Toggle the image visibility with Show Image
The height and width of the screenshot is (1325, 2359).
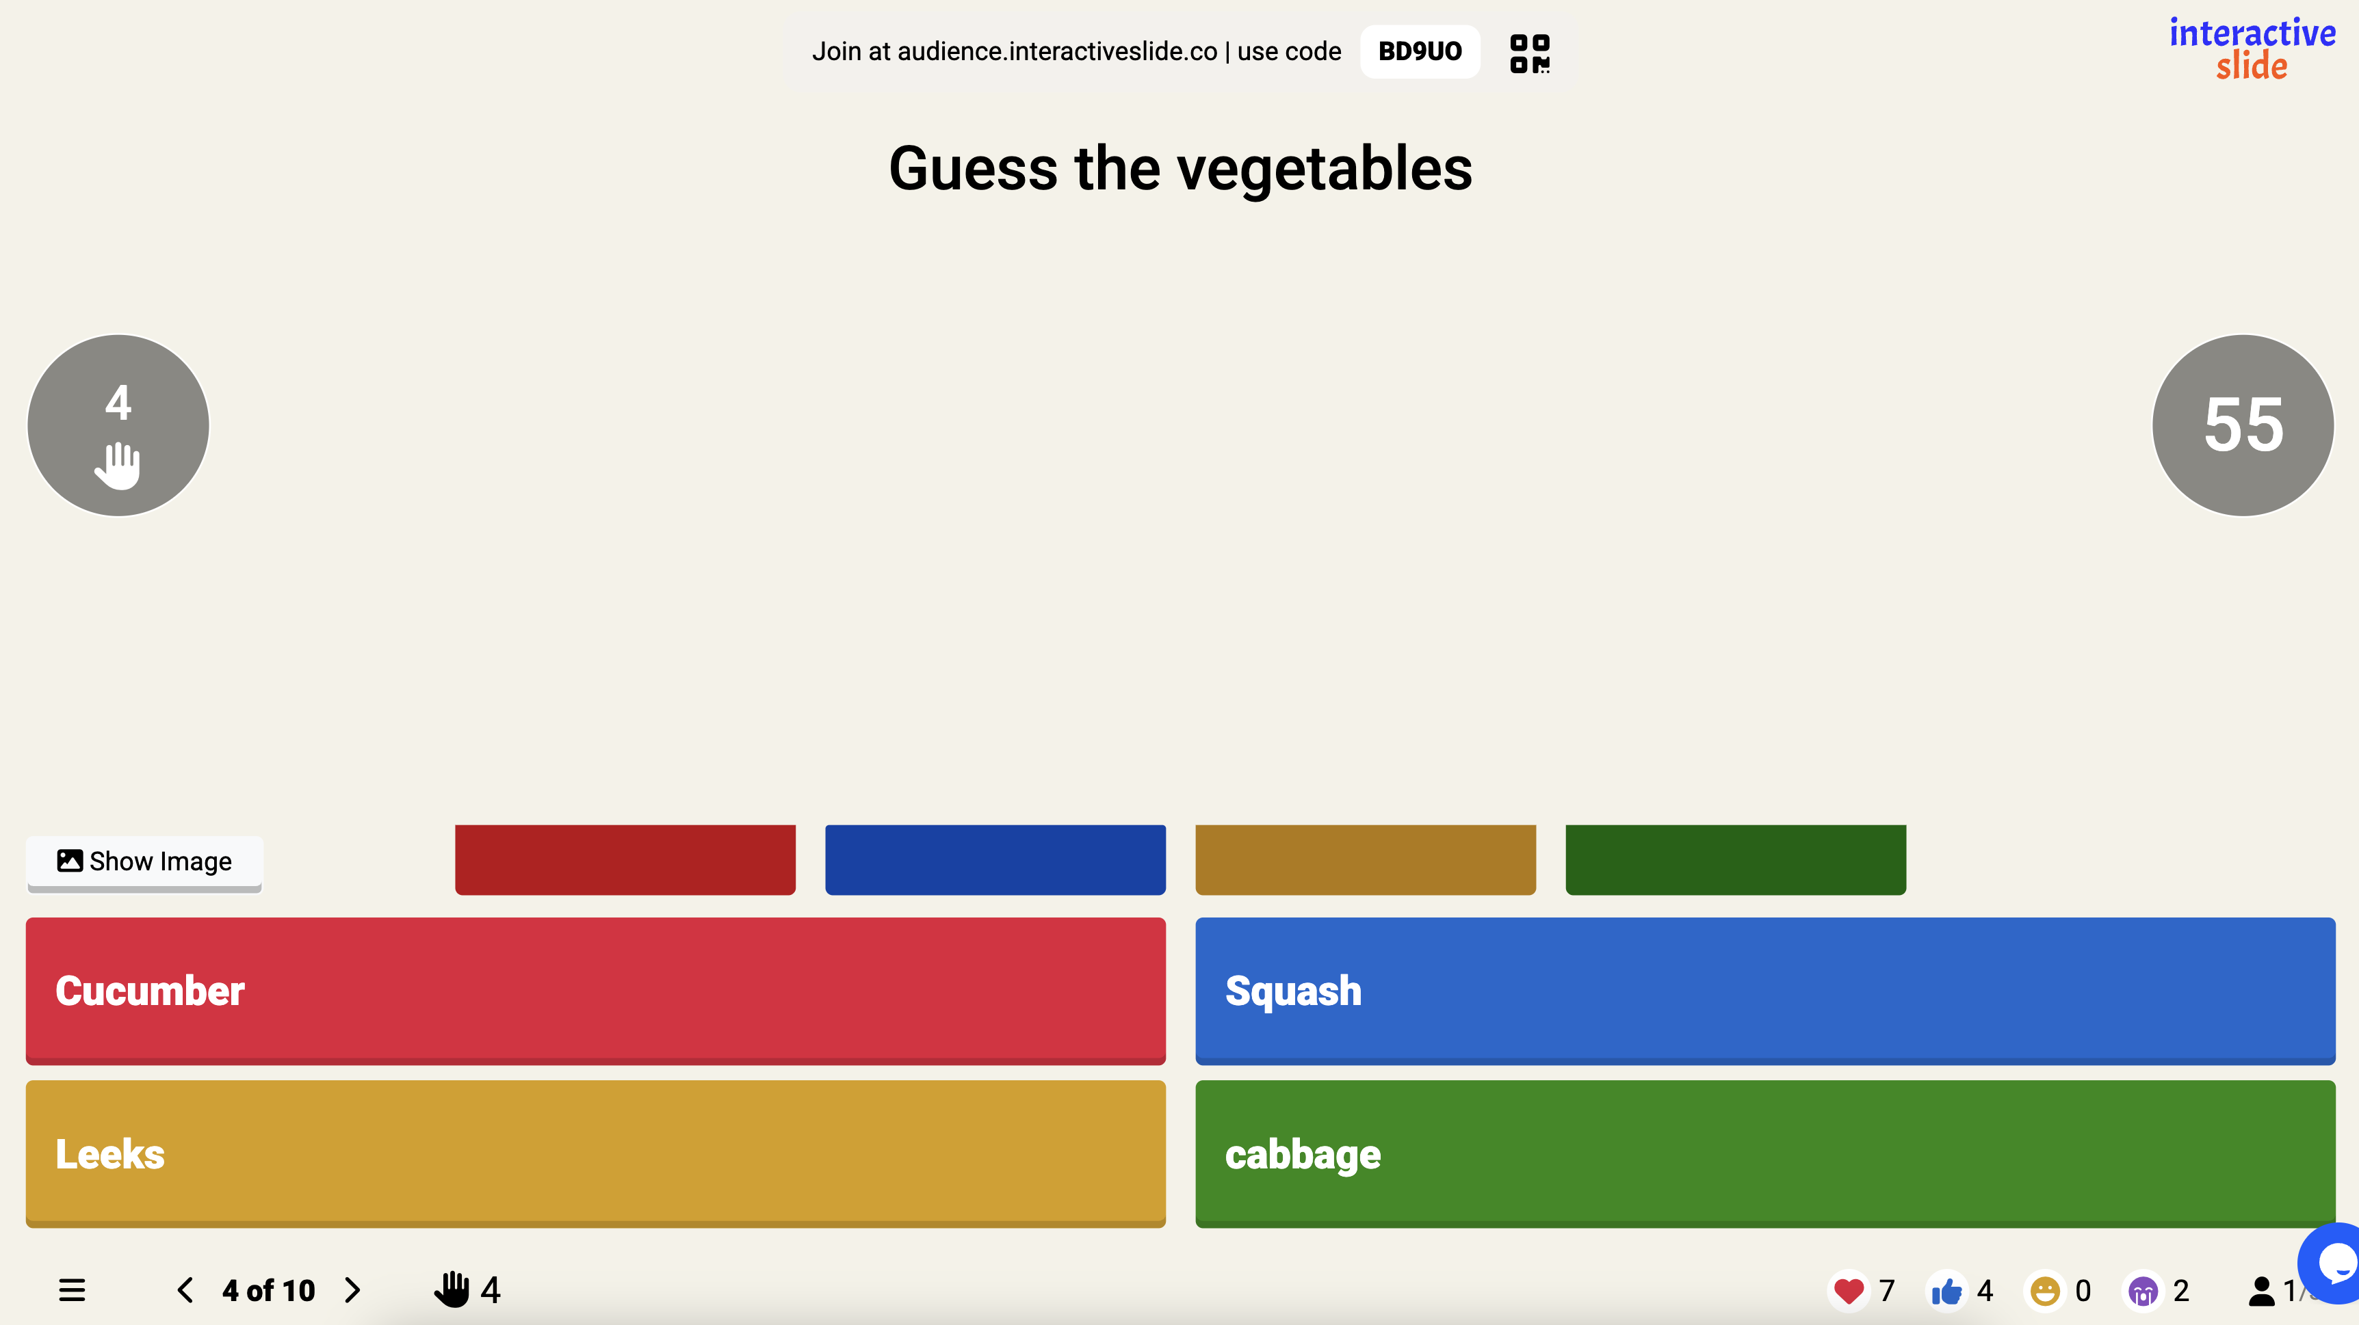click(144, 861)
